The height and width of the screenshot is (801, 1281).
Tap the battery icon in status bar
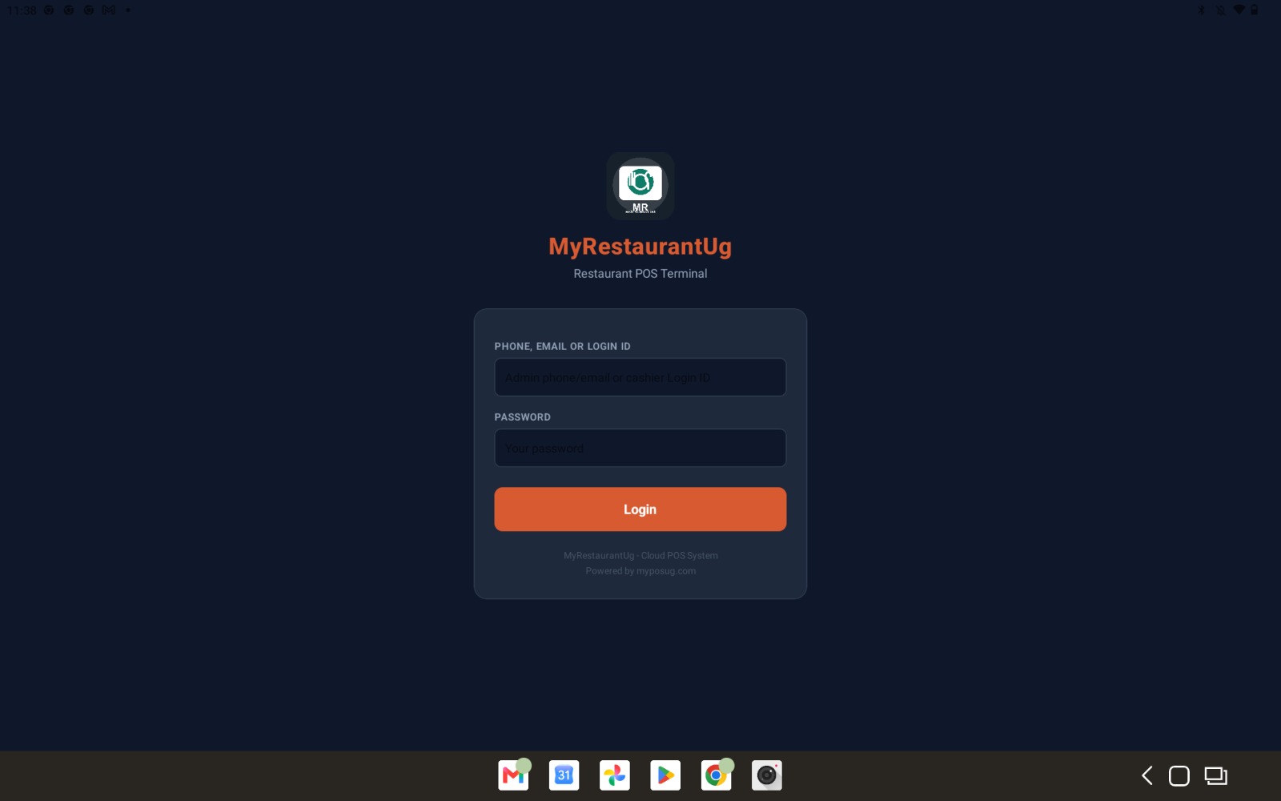click(x=1255, y=10)
